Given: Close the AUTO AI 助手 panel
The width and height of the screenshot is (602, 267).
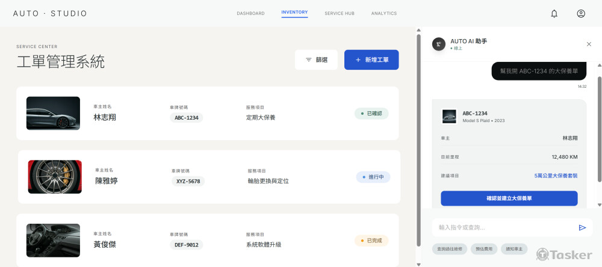Looking at the screenshot, I should tap(589, 44).
